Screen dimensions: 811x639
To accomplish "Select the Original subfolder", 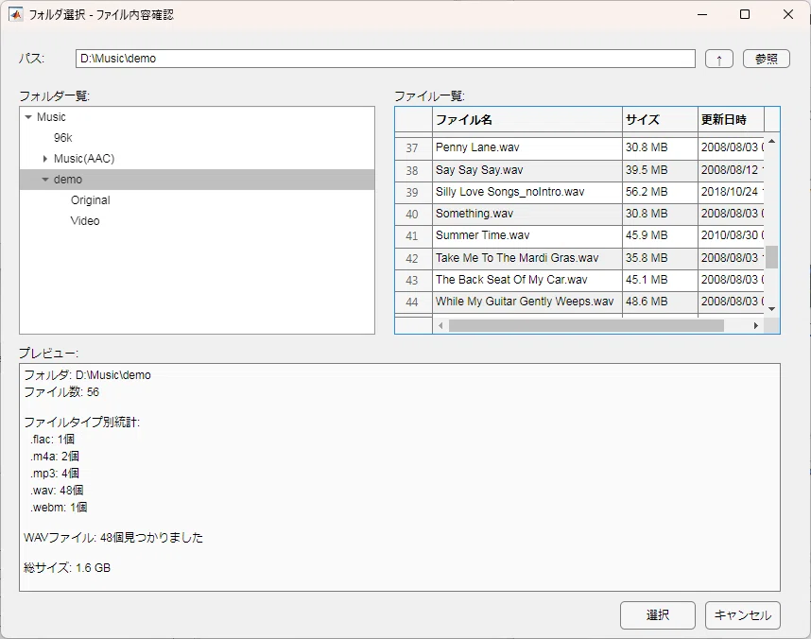I will (x=90, y=200).
